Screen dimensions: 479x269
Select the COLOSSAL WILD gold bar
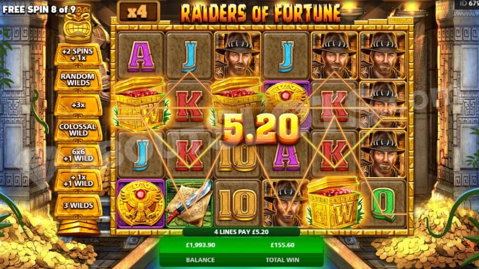[x=78, y=130]
